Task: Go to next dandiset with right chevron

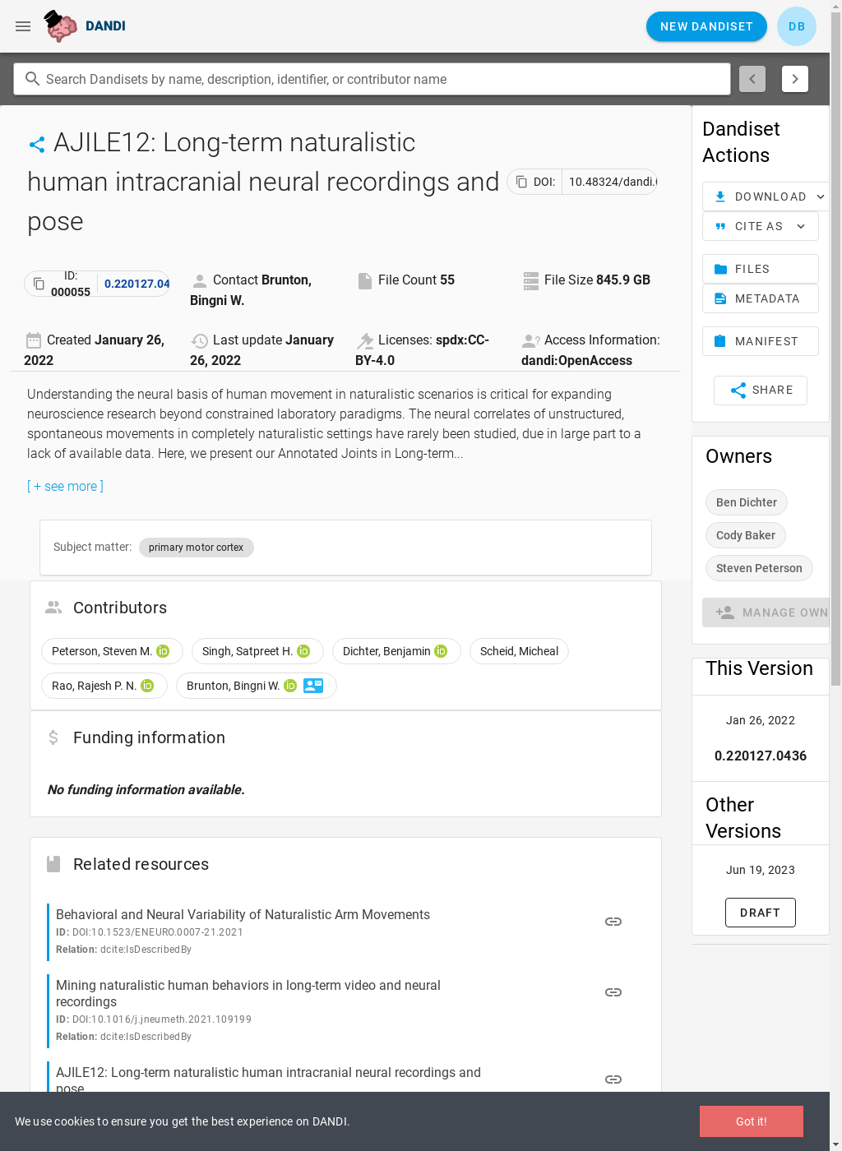Action: click(795, 79)
